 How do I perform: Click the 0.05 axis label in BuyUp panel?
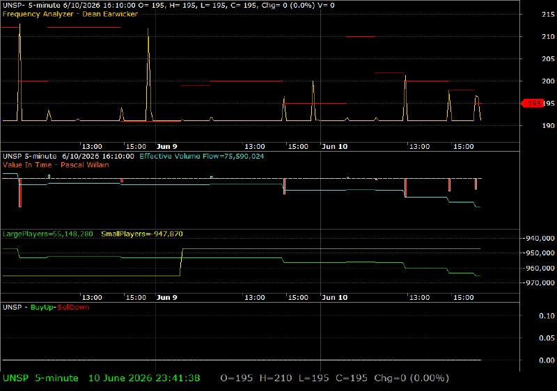tap(547, 338)
